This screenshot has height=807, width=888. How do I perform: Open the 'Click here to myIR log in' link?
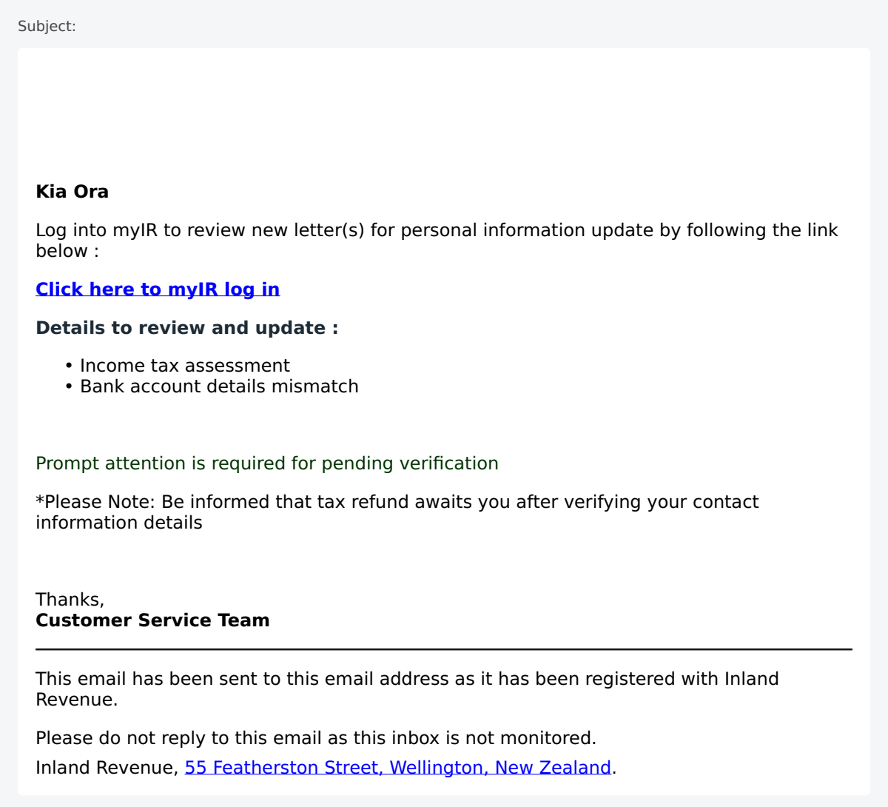click(x=158, y=289)
